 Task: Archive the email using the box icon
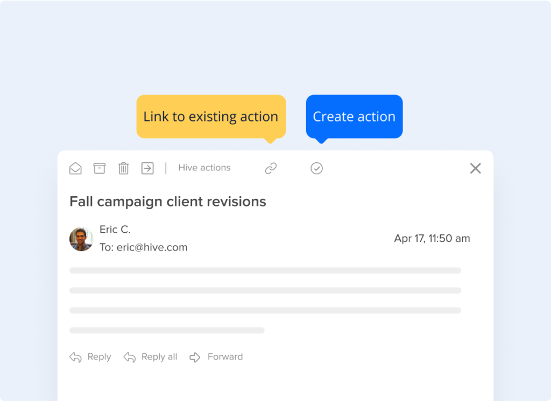point(100,168)
